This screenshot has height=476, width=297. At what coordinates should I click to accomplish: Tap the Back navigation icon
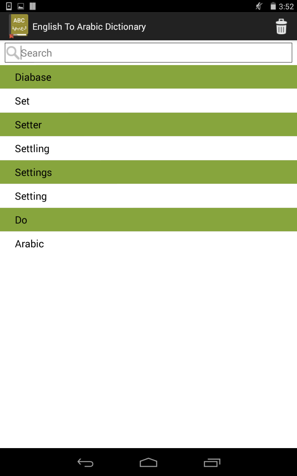click(x=85, y=463)
